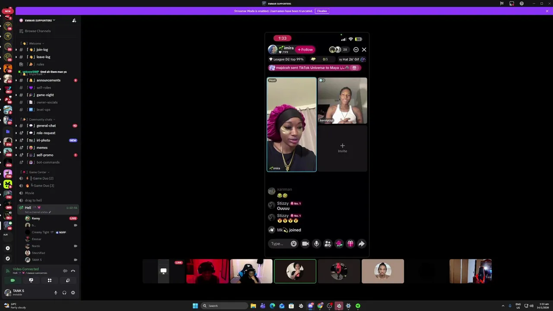Open the bot-commands channel
The width and height of the screenshot is (553, 311).
tap(48, 162)
